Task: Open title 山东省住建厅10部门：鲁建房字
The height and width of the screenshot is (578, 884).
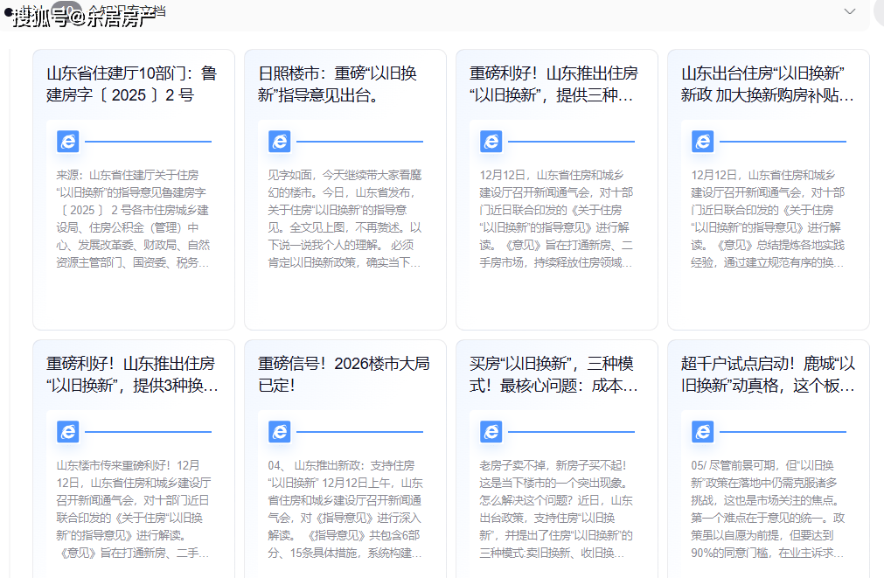Action: (131, 84)
